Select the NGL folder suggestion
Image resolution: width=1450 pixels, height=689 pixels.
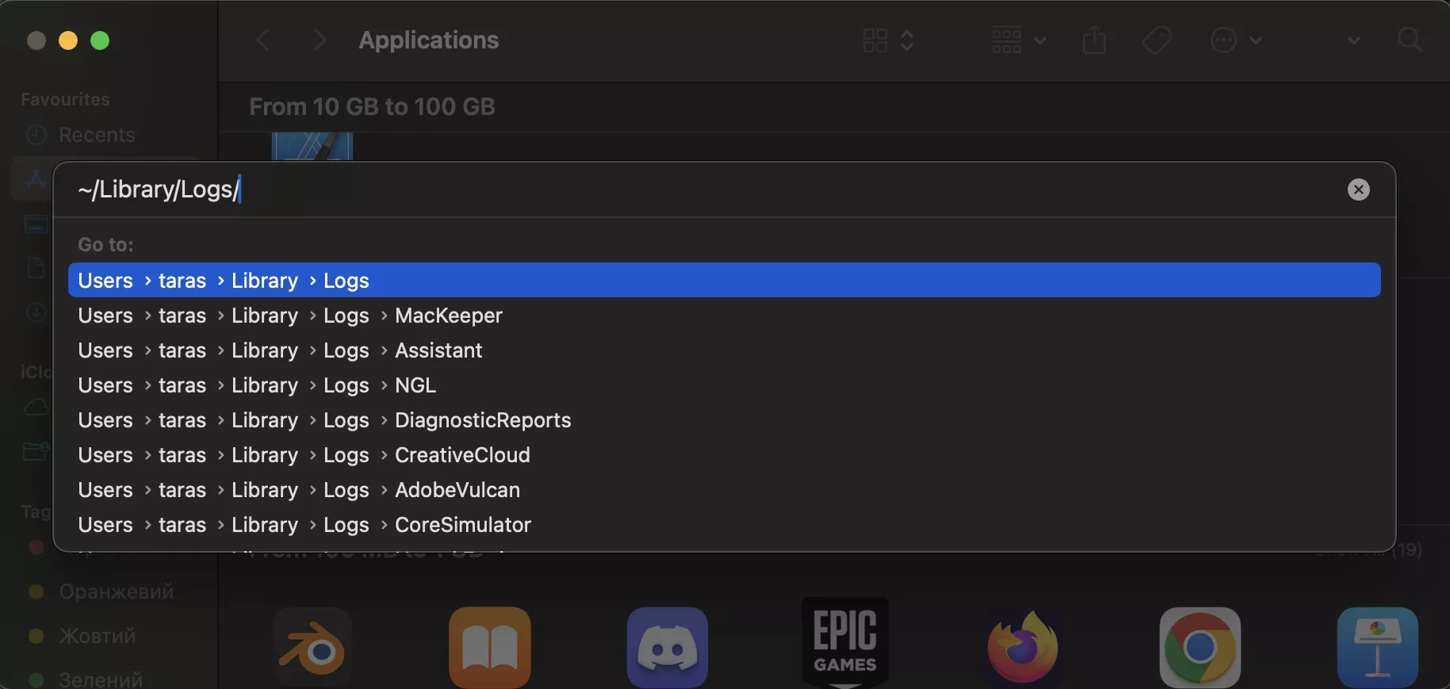point(415,385)
